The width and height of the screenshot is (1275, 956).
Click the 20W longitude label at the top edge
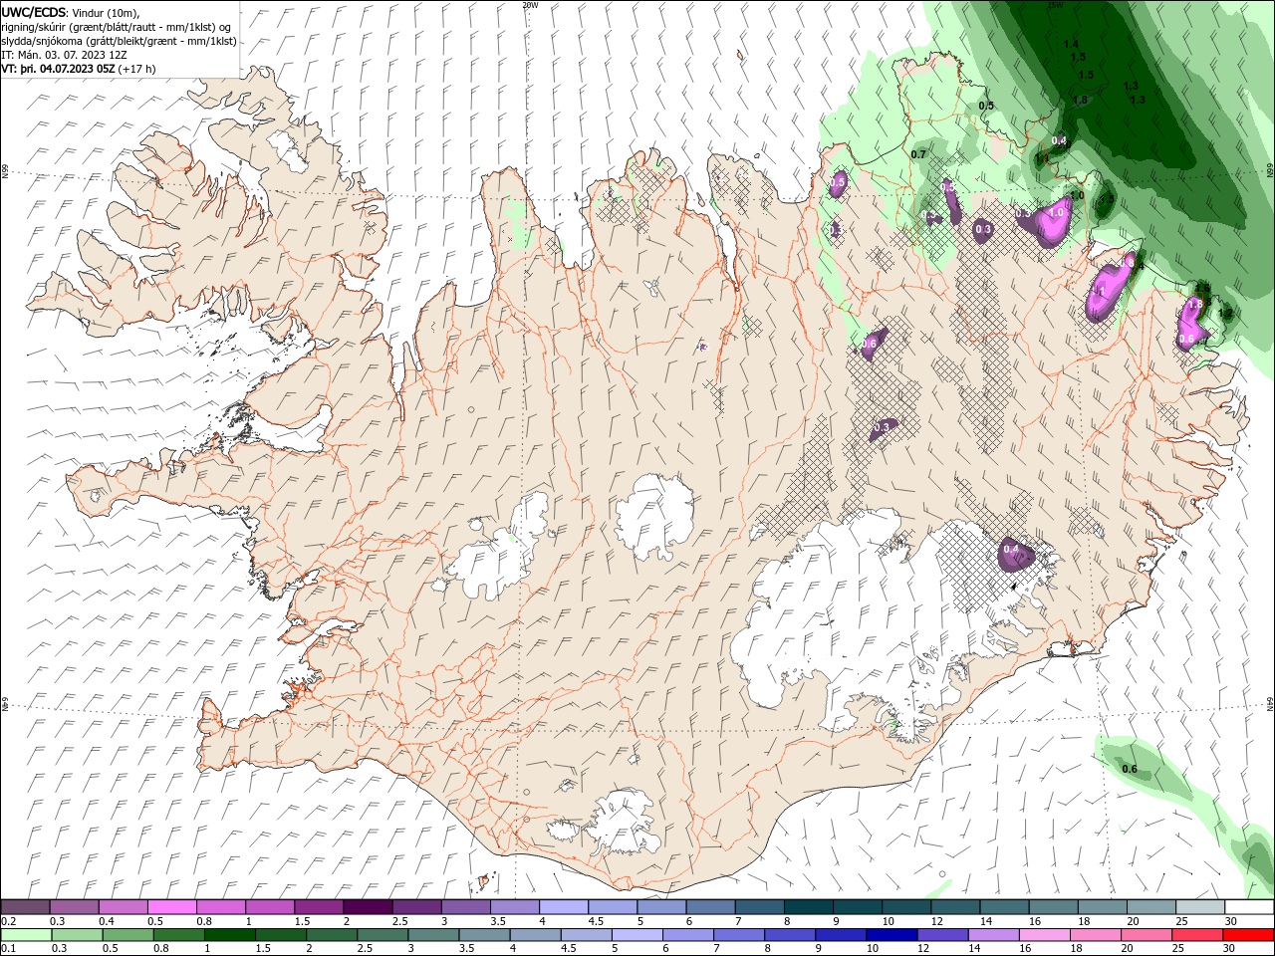531,5
